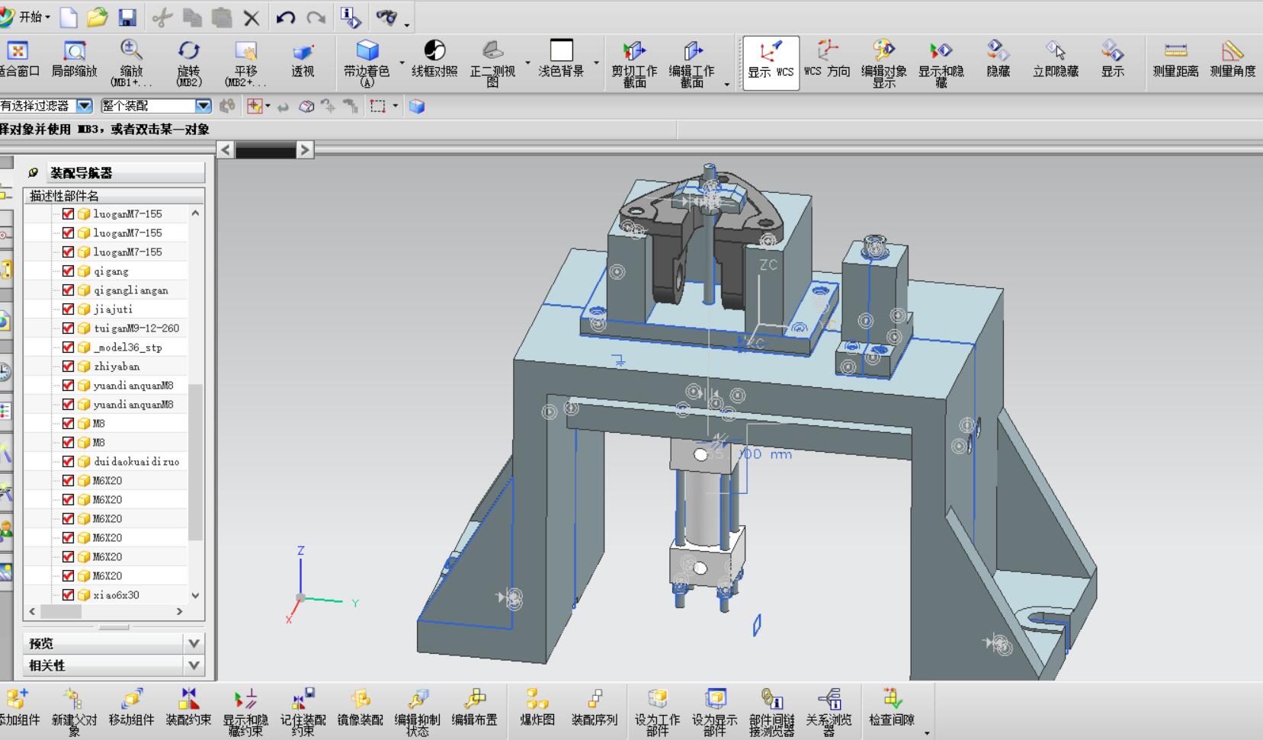Click navigator vertical scrollbar down arrow

[x=196, y=595]
